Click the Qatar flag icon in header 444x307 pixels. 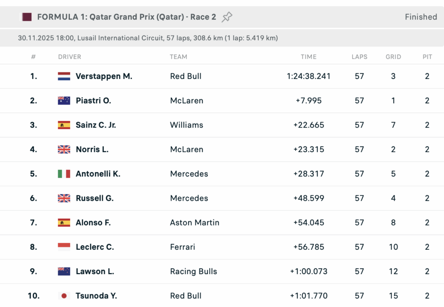tap(27, 17)
